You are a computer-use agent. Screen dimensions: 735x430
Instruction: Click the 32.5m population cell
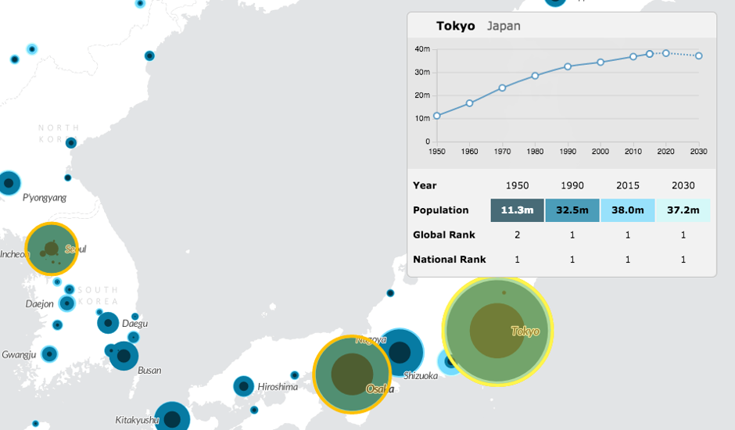(572, 210)
